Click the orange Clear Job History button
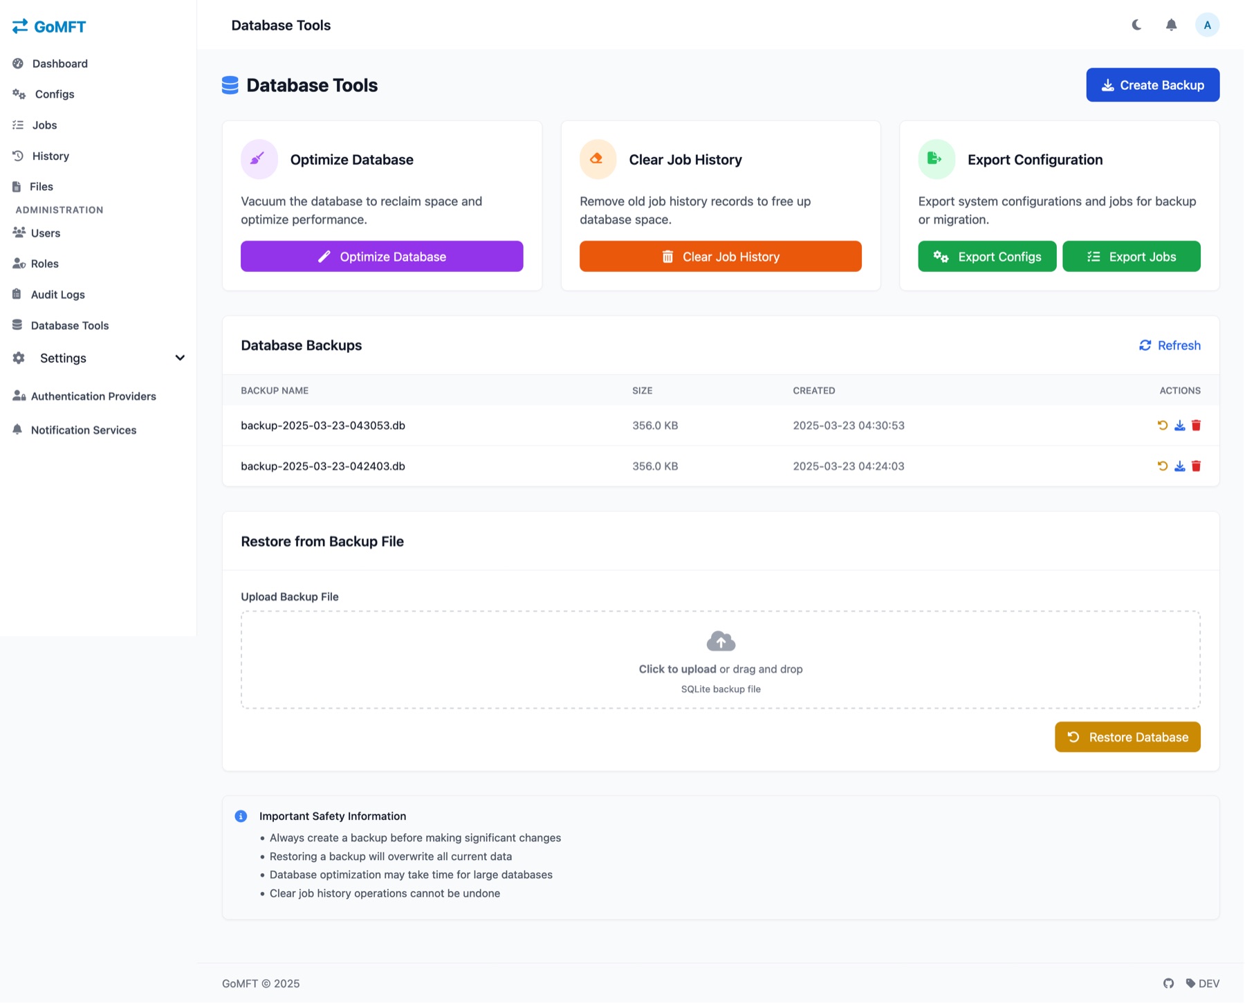The width and height of the screenshot is (1245, 1004). [720, 257]
